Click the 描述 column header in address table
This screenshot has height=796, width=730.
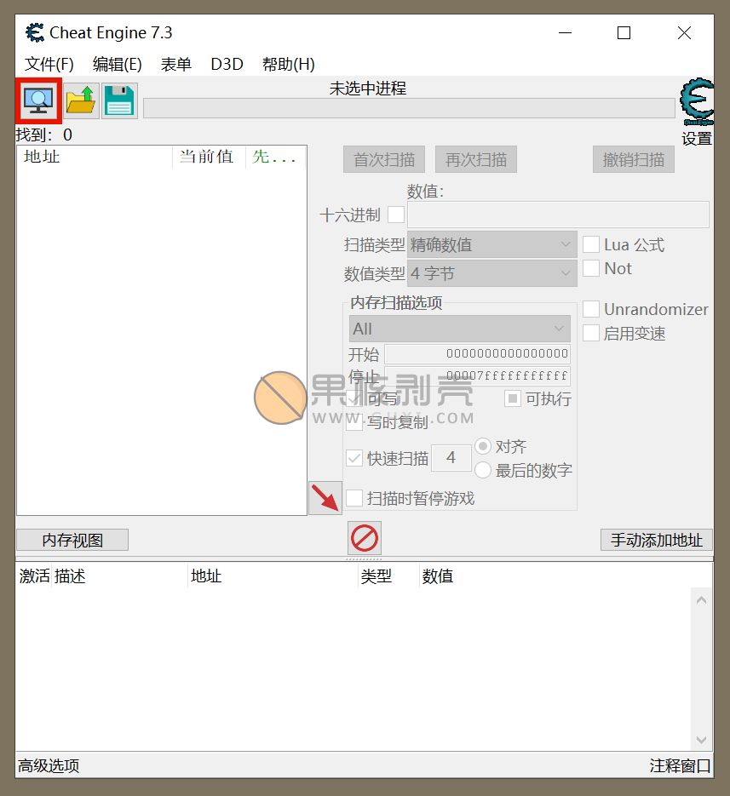coord(120,576)
